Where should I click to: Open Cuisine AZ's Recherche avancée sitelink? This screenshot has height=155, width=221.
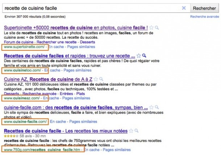[39, 94]
